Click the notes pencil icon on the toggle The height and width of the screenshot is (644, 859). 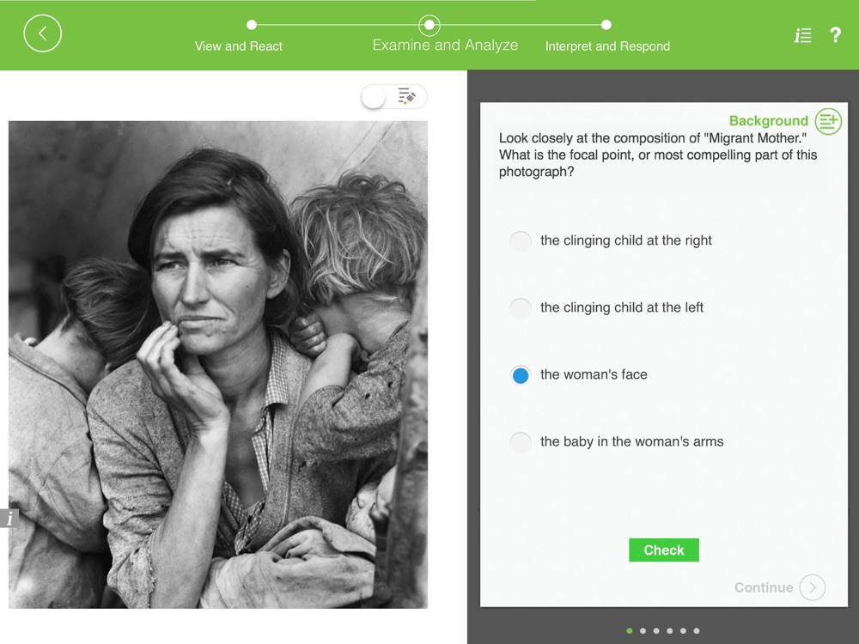(406, 96)
